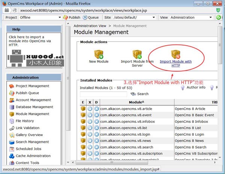Click the Gallery Overview icon
225x174 pixels.
[12, 135]
